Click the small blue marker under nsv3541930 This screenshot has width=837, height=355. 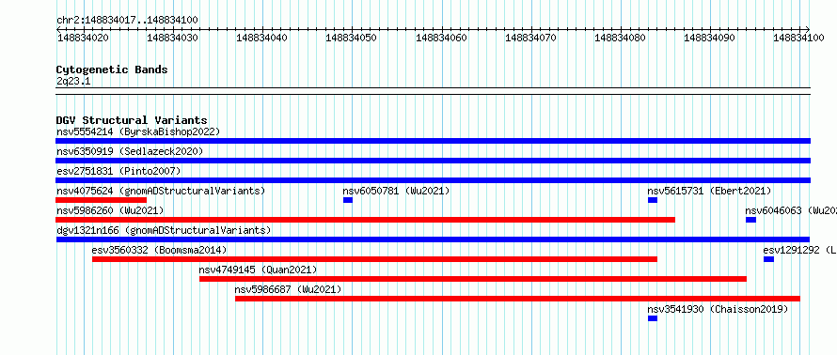[x=653, y=318]
